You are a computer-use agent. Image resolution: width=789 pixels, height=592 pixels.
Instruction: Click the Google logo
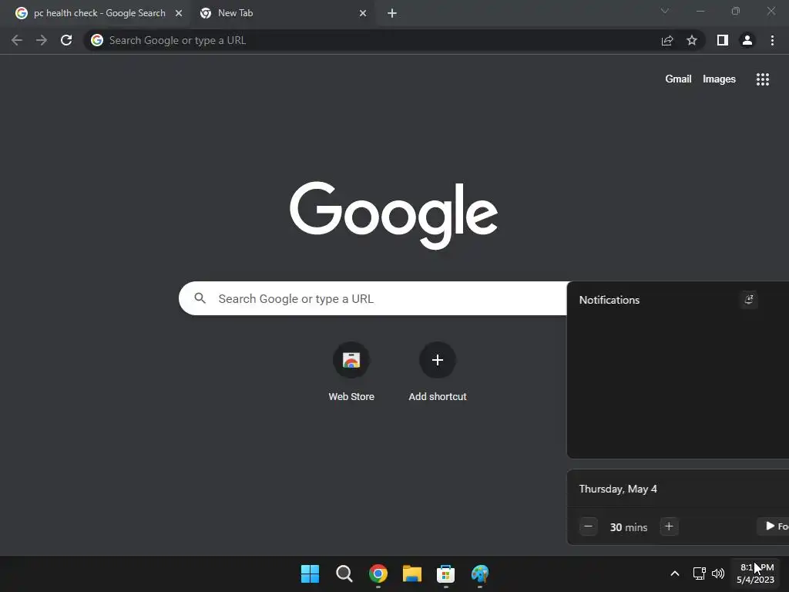(x=394, y=215)
